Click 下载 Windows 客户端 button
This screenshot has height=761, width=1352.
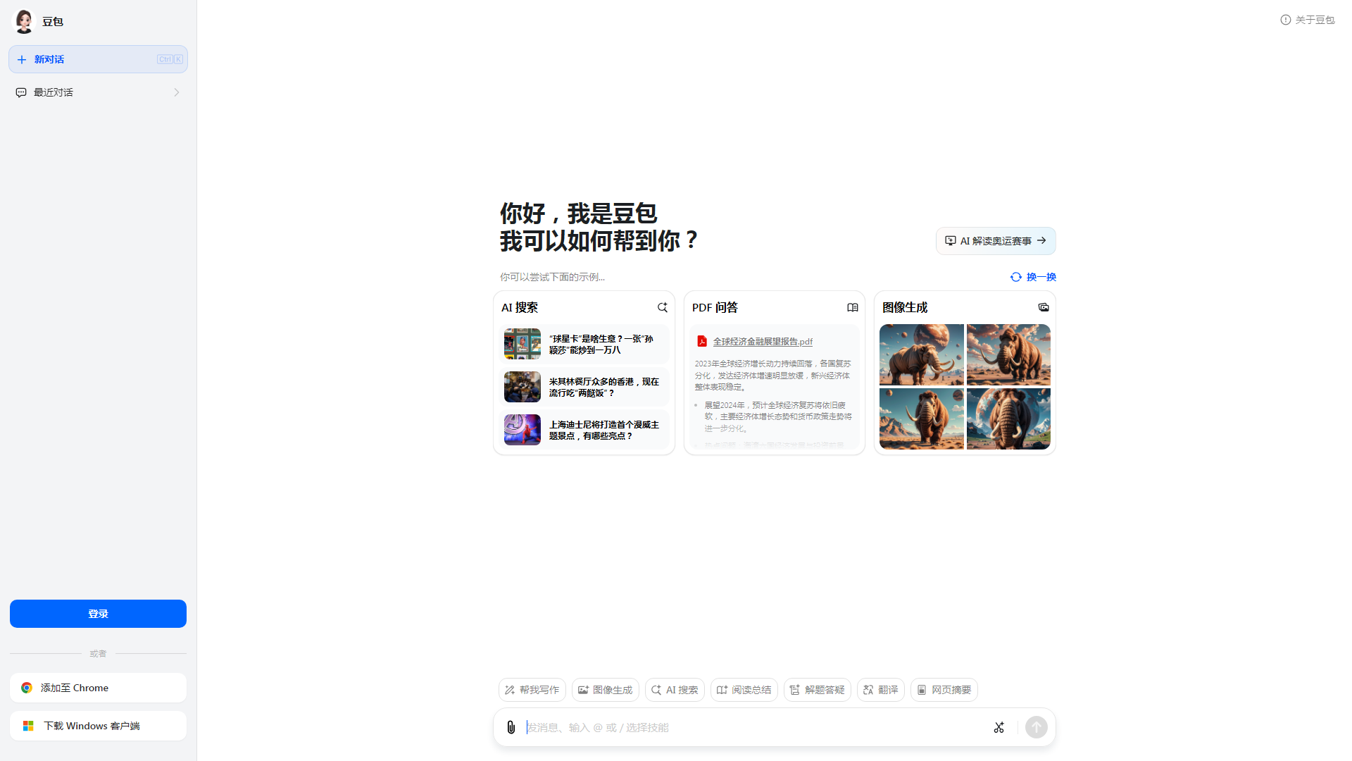[x=98, y=726]
